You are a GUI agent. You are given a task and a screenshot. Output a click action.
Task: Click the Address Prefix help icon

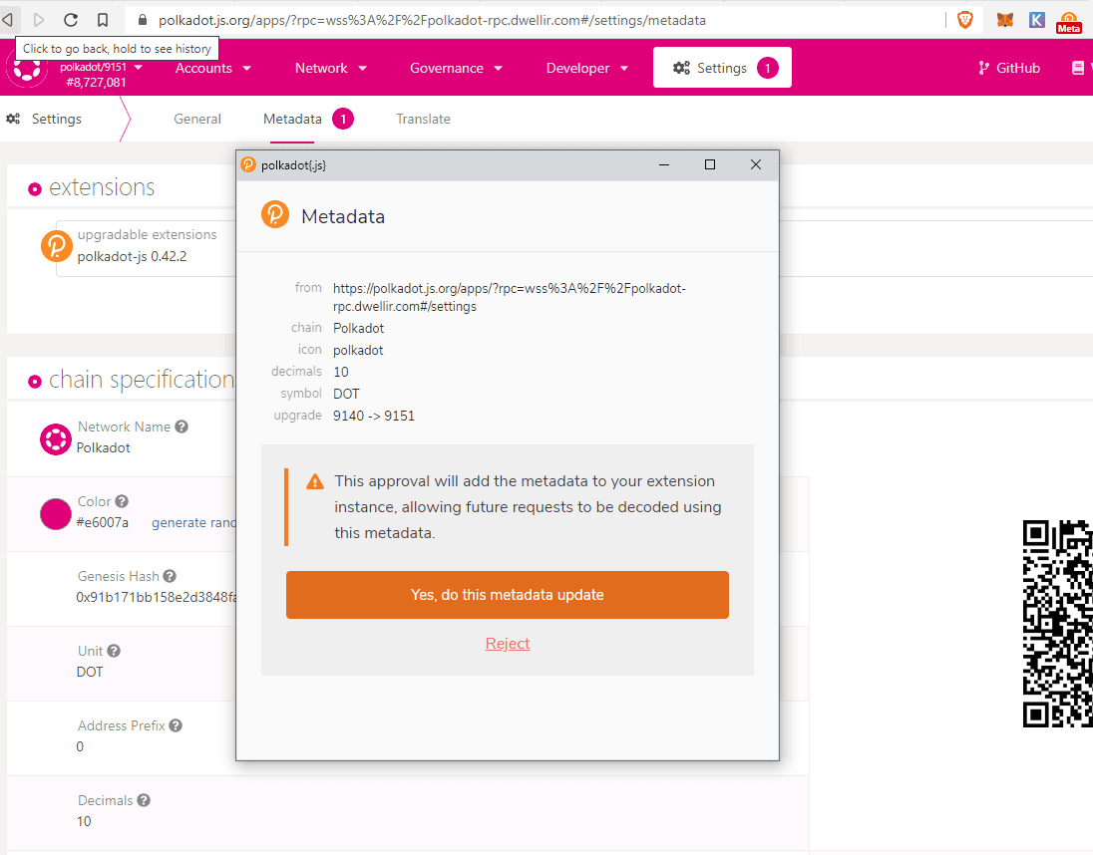pos(176,725)
